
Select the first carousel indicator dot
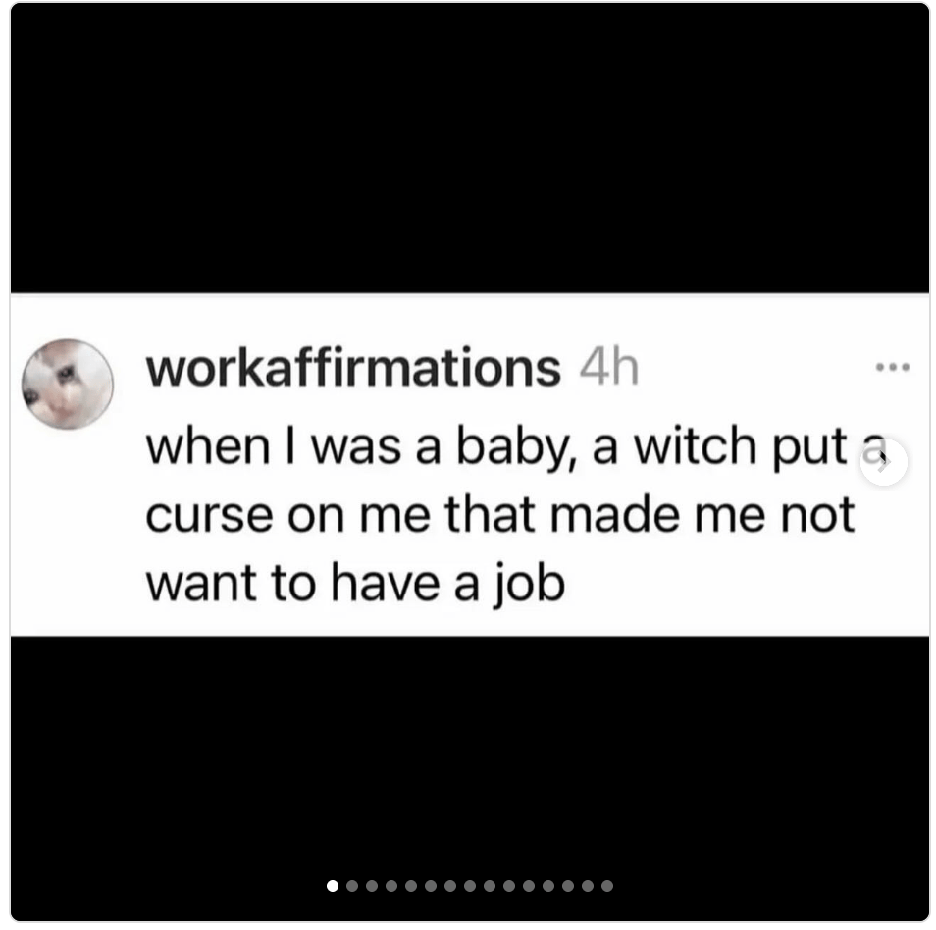(x=333, y=886)
